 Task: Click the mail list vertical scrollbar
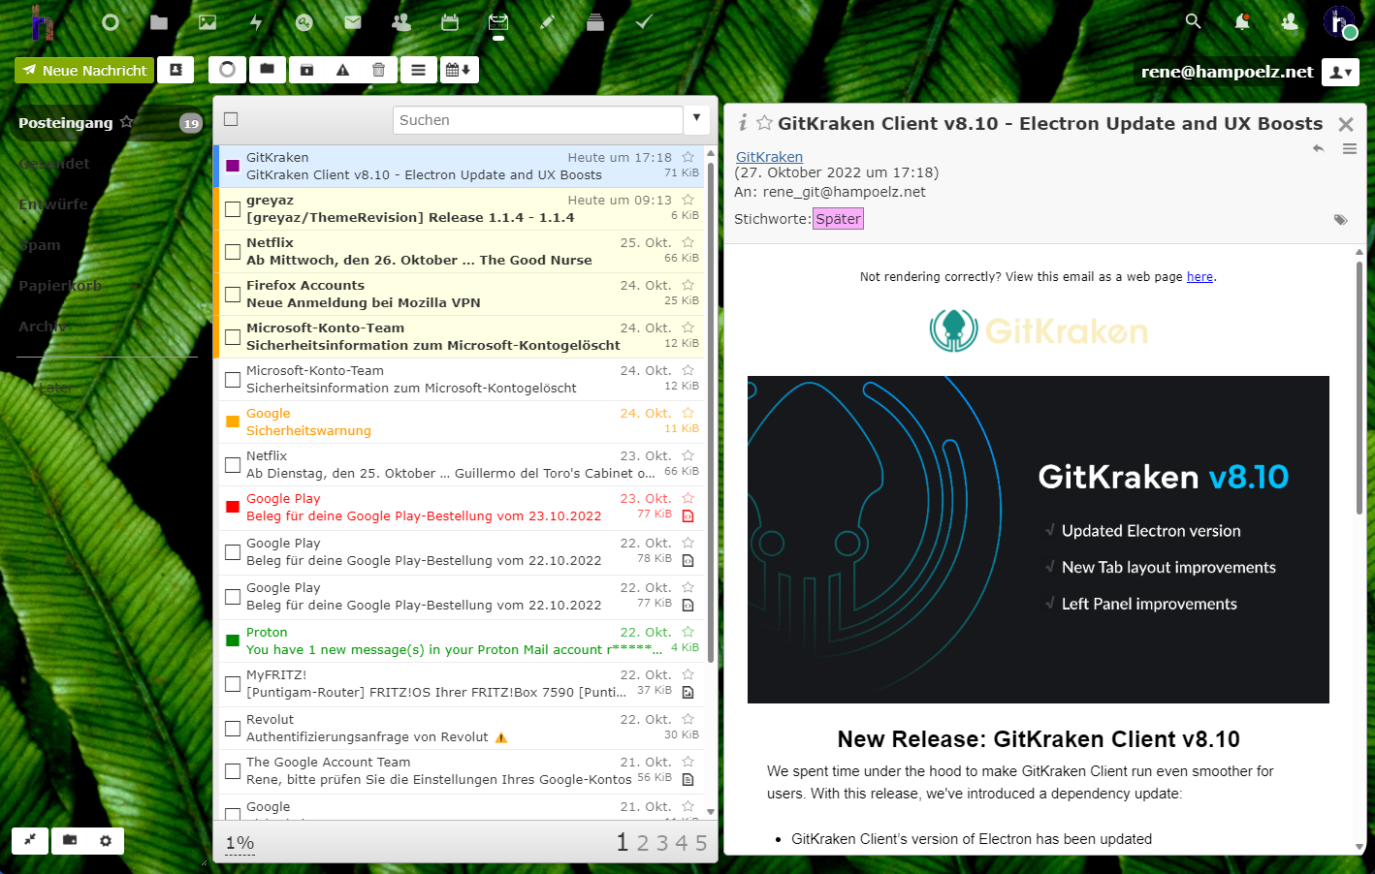pos(711,412)
